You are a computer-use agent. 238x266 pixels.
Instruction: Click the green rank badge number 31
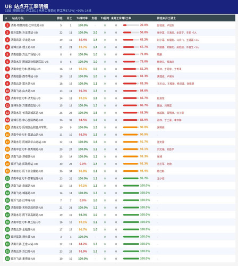7,244
